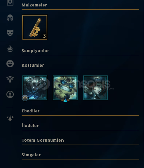Open the İfadeler section heading
This screenshot has height=168, width=144.
click(x=30, y=126)
